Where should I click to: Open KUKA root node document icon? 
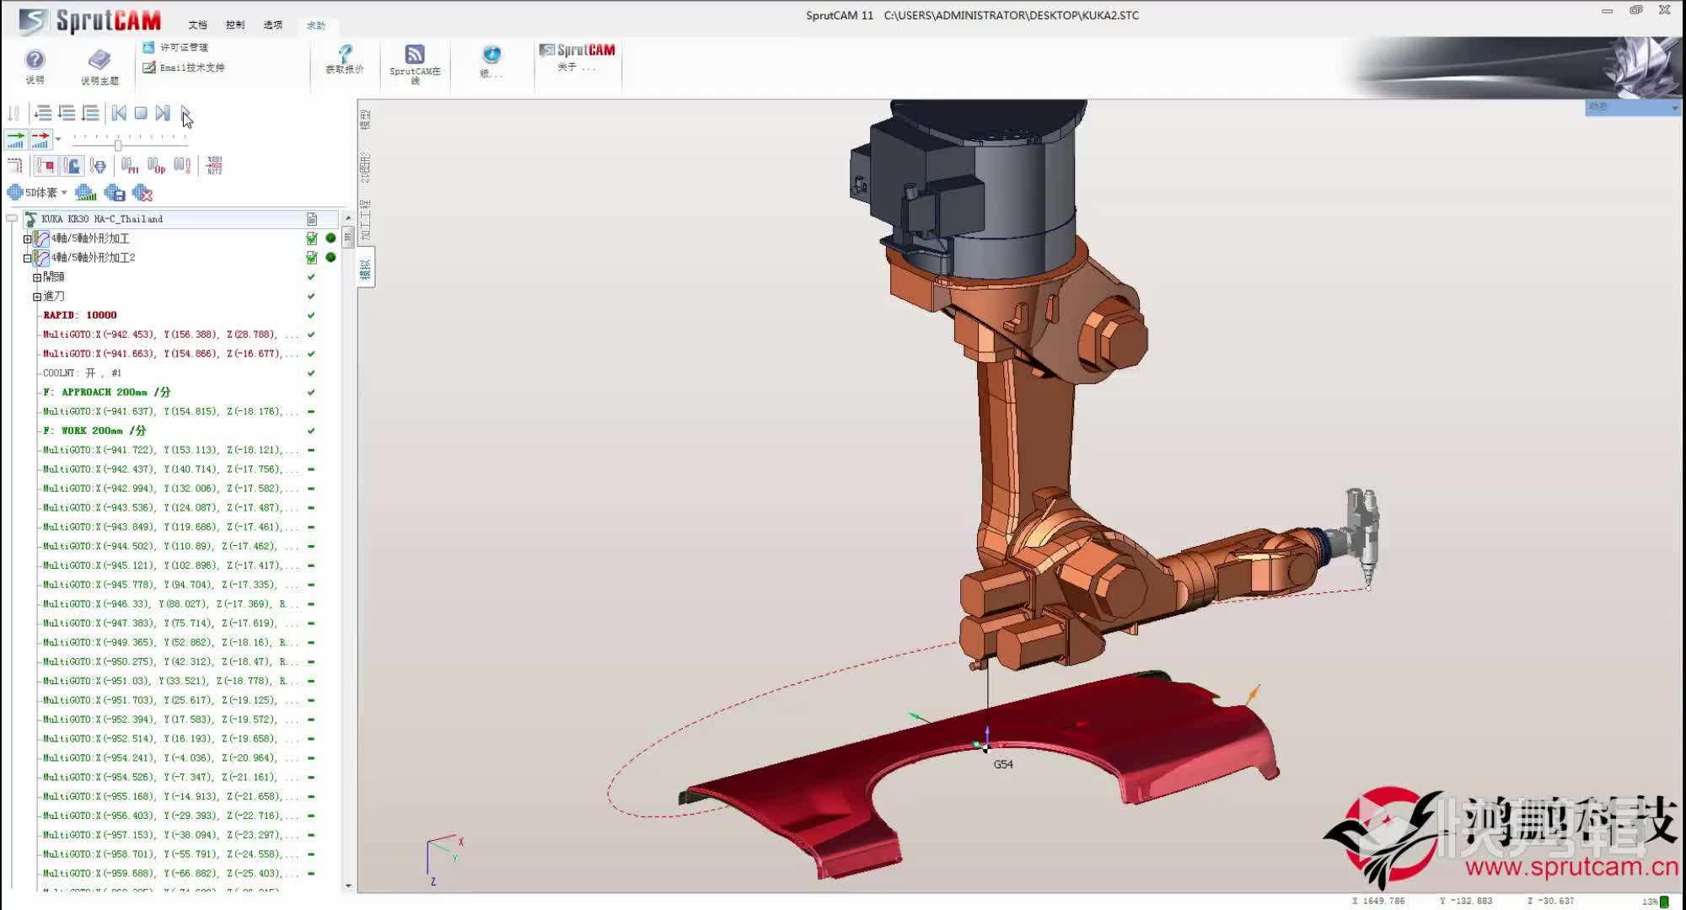tap(312, 219)
